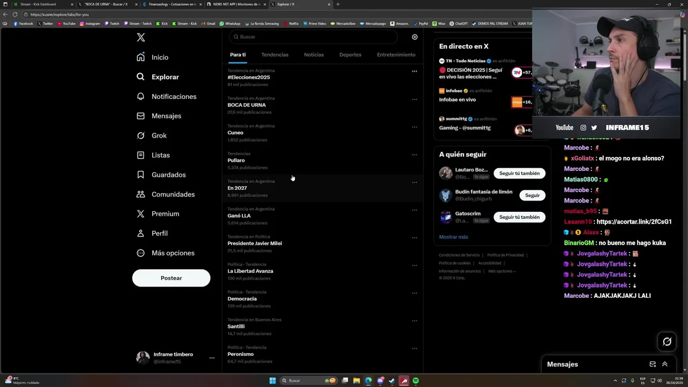Open the WhatsApp bookmark
Screen dimensions: 688x387
click(x=230, y=24)
